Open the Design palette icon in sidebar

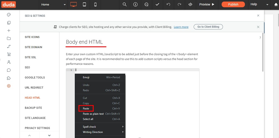pyautogui.click(x=9, y=15)
